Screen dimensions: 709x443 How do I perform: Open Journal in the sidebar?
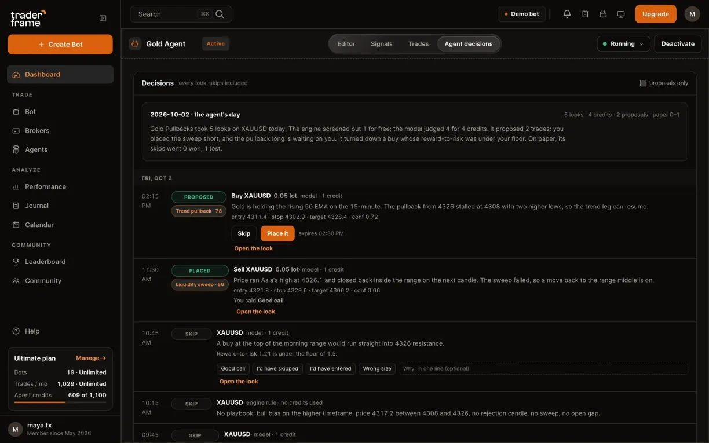point(60,206)
